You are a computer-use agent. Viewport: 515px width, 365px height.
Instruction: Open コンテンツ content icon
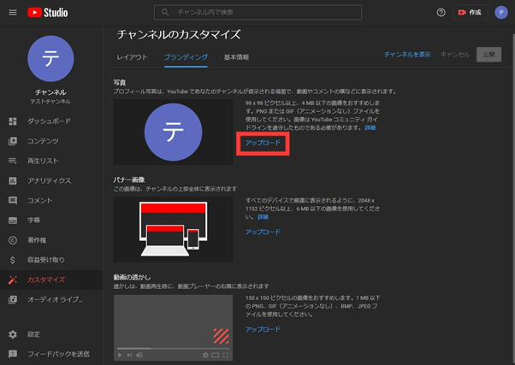coord(13,141)
